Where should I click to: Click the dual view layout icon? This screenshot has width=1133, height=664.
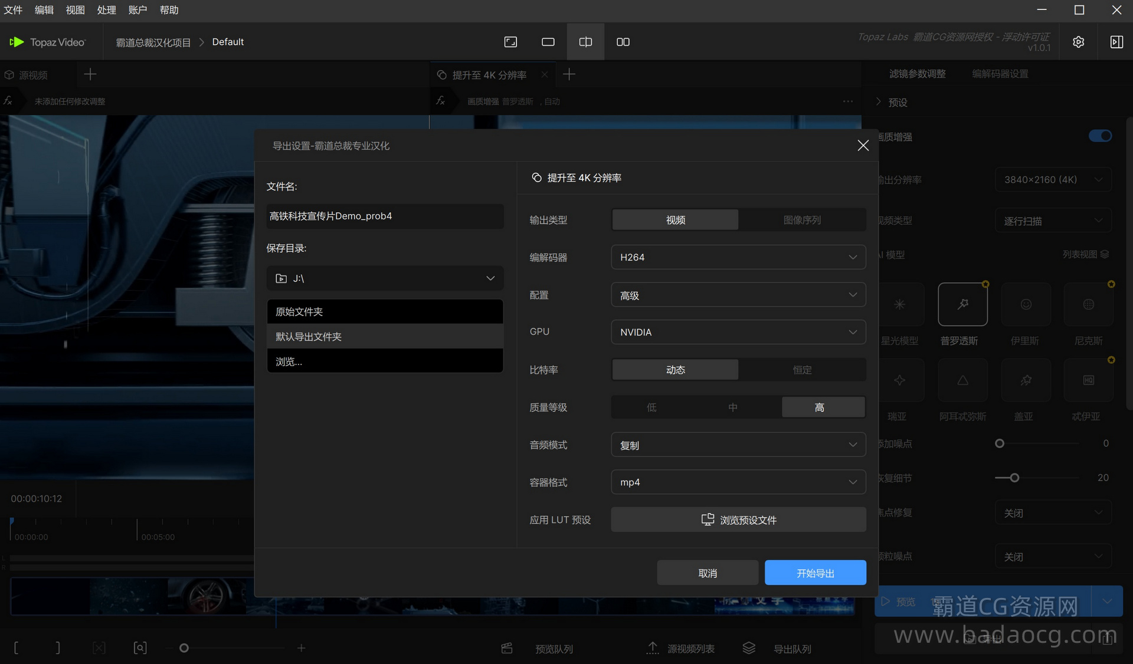(x=623, y=42)
